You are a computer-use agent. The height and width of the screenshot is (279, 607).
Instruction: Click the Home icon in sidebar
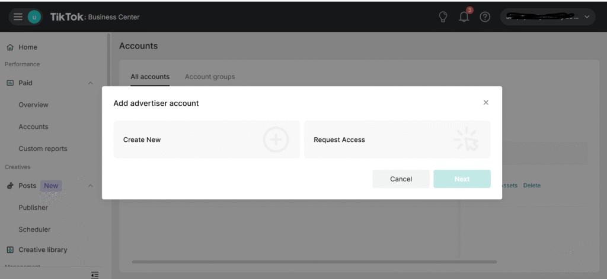(10, 47)
